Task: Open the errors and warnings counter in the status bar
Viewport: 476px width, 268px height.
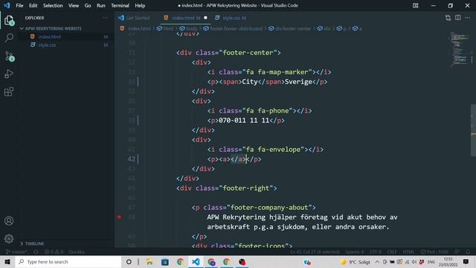Action: (x=54, y=252)
